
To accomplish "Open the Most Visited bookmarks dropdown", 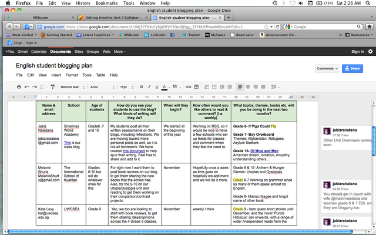I will (x=21, y=35).
